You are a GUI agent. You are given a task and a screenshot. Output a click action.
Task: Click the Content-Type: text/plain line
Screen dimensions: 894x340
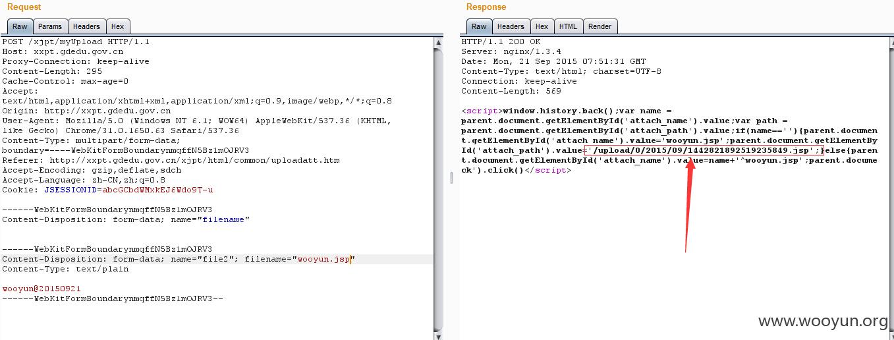(65, 269)
